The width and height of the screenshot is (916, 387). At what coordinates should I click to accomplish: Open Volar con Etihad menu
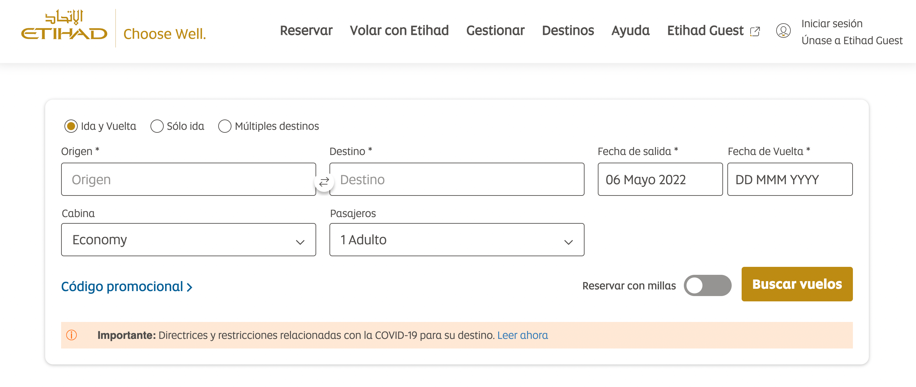pos(399,31)
